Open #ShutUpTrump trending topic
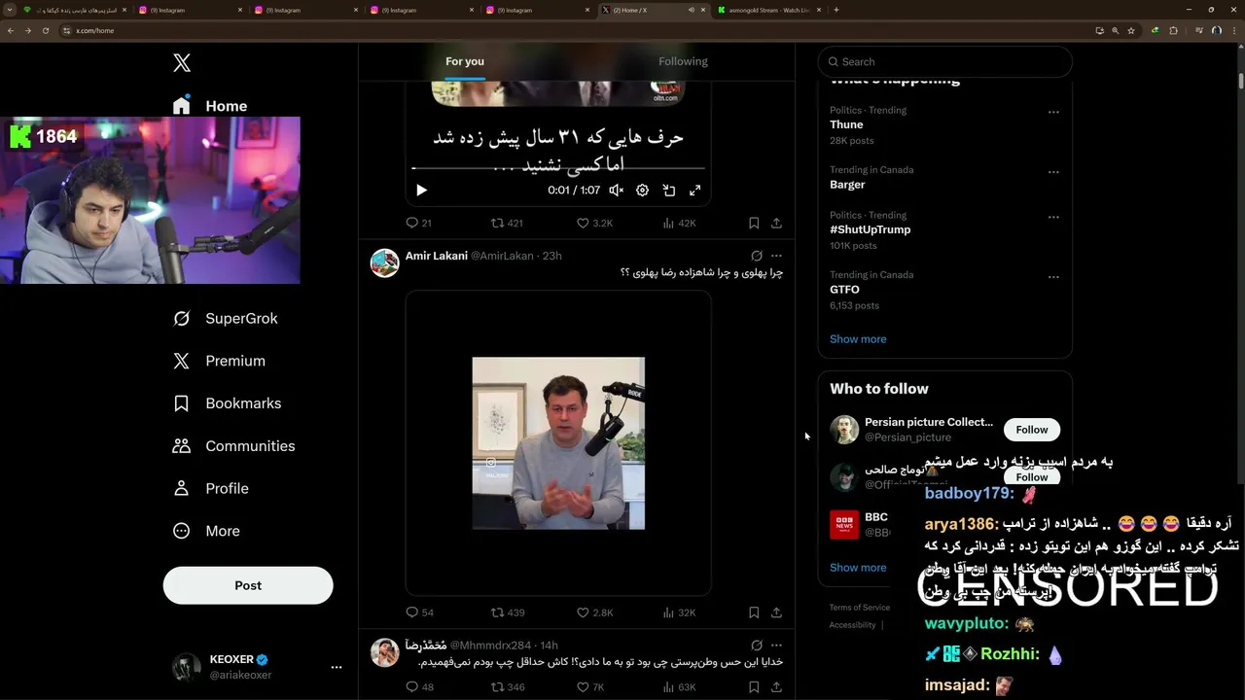 (x=870, y=229)
